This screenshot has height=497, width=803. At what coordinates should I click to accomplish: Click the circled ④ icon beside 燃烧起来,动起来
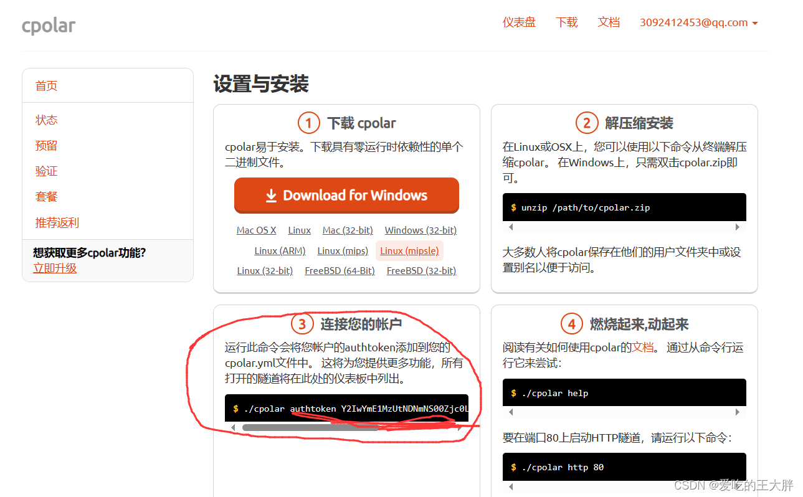click(x=571, y=324)
